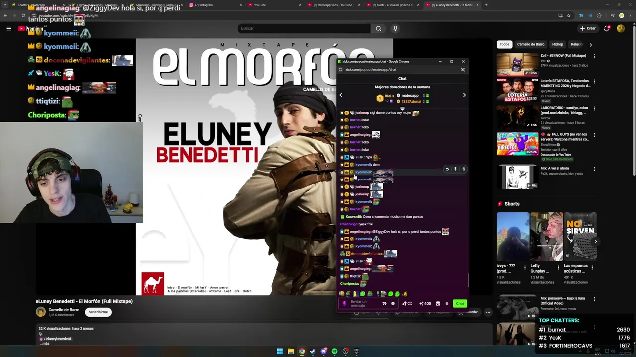Open the YouTube account avatar menu
This screenshot has width=636, height=357.
pos(621,28)
